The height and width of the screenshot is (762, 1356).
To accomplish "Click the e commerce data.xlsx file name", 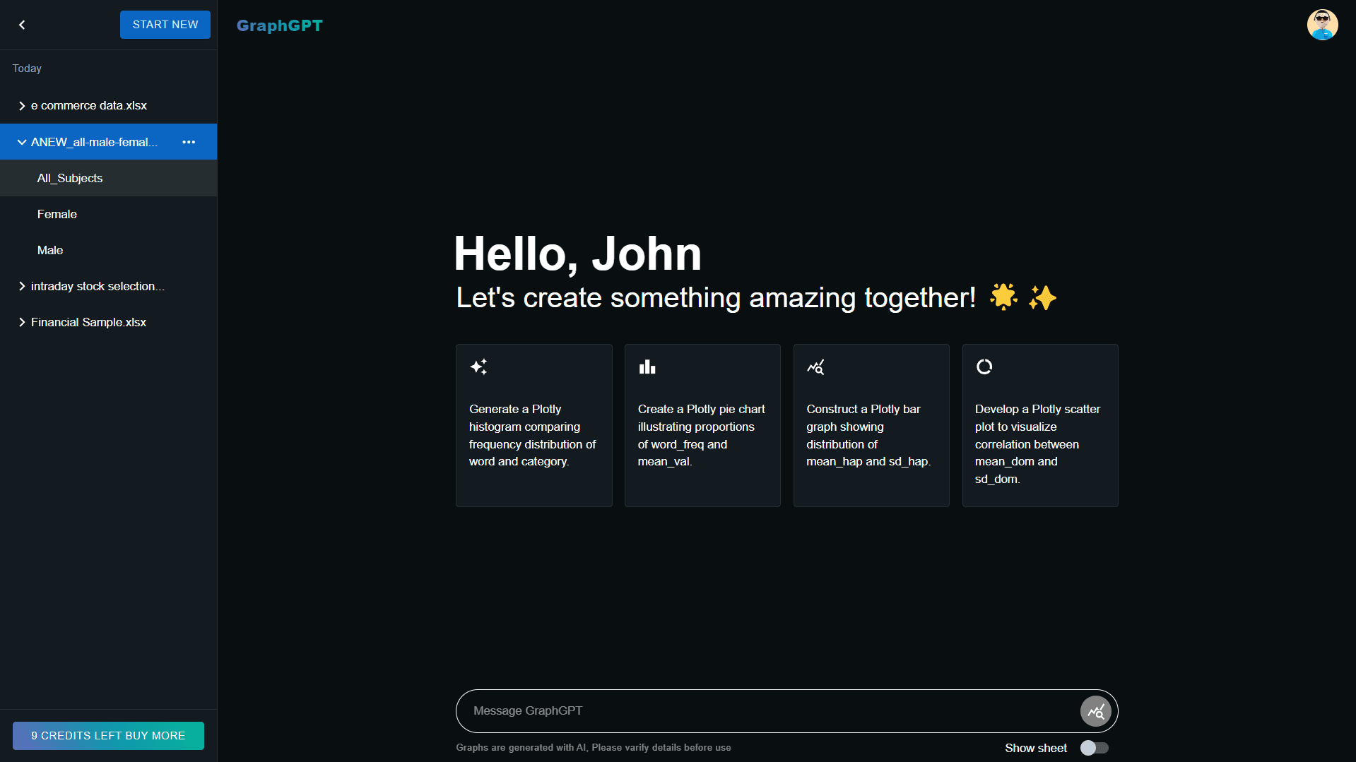I will (x=89, y=105).
